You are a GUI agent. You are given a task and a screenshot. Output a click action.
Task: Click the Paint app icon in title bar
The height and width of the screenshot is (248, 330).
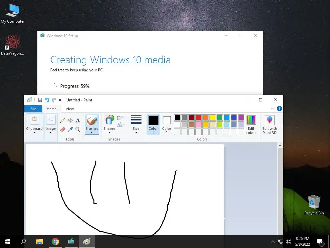pyautogui.click(x=29, y=100)
